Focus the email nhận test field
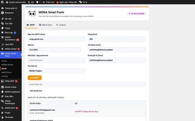Screen dimensions: 195x121 pos(87,84)
